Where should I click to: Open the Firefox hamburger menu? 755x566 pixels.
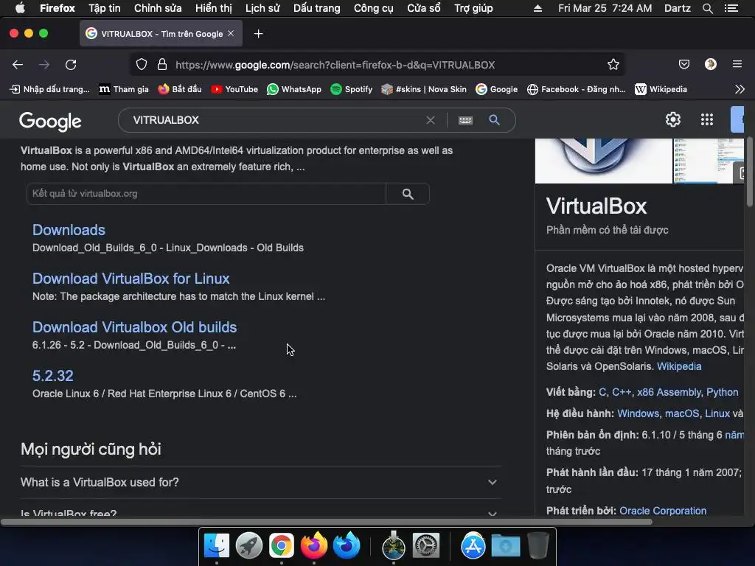click(737, 65)
